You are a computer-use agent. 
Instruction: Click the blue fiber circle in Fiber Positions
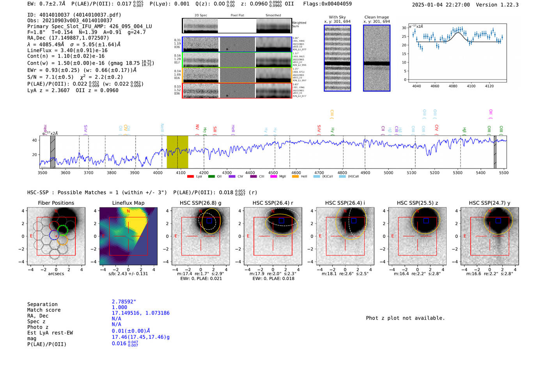(54, 235)
